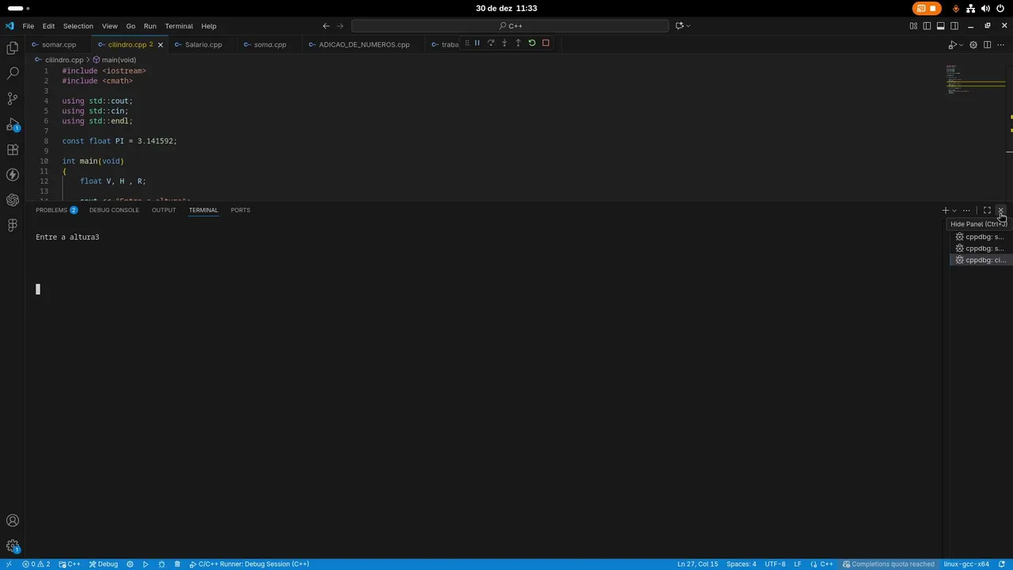Go forward with the navigation arrow
The image size is (1013, 570).
point(340,26)
